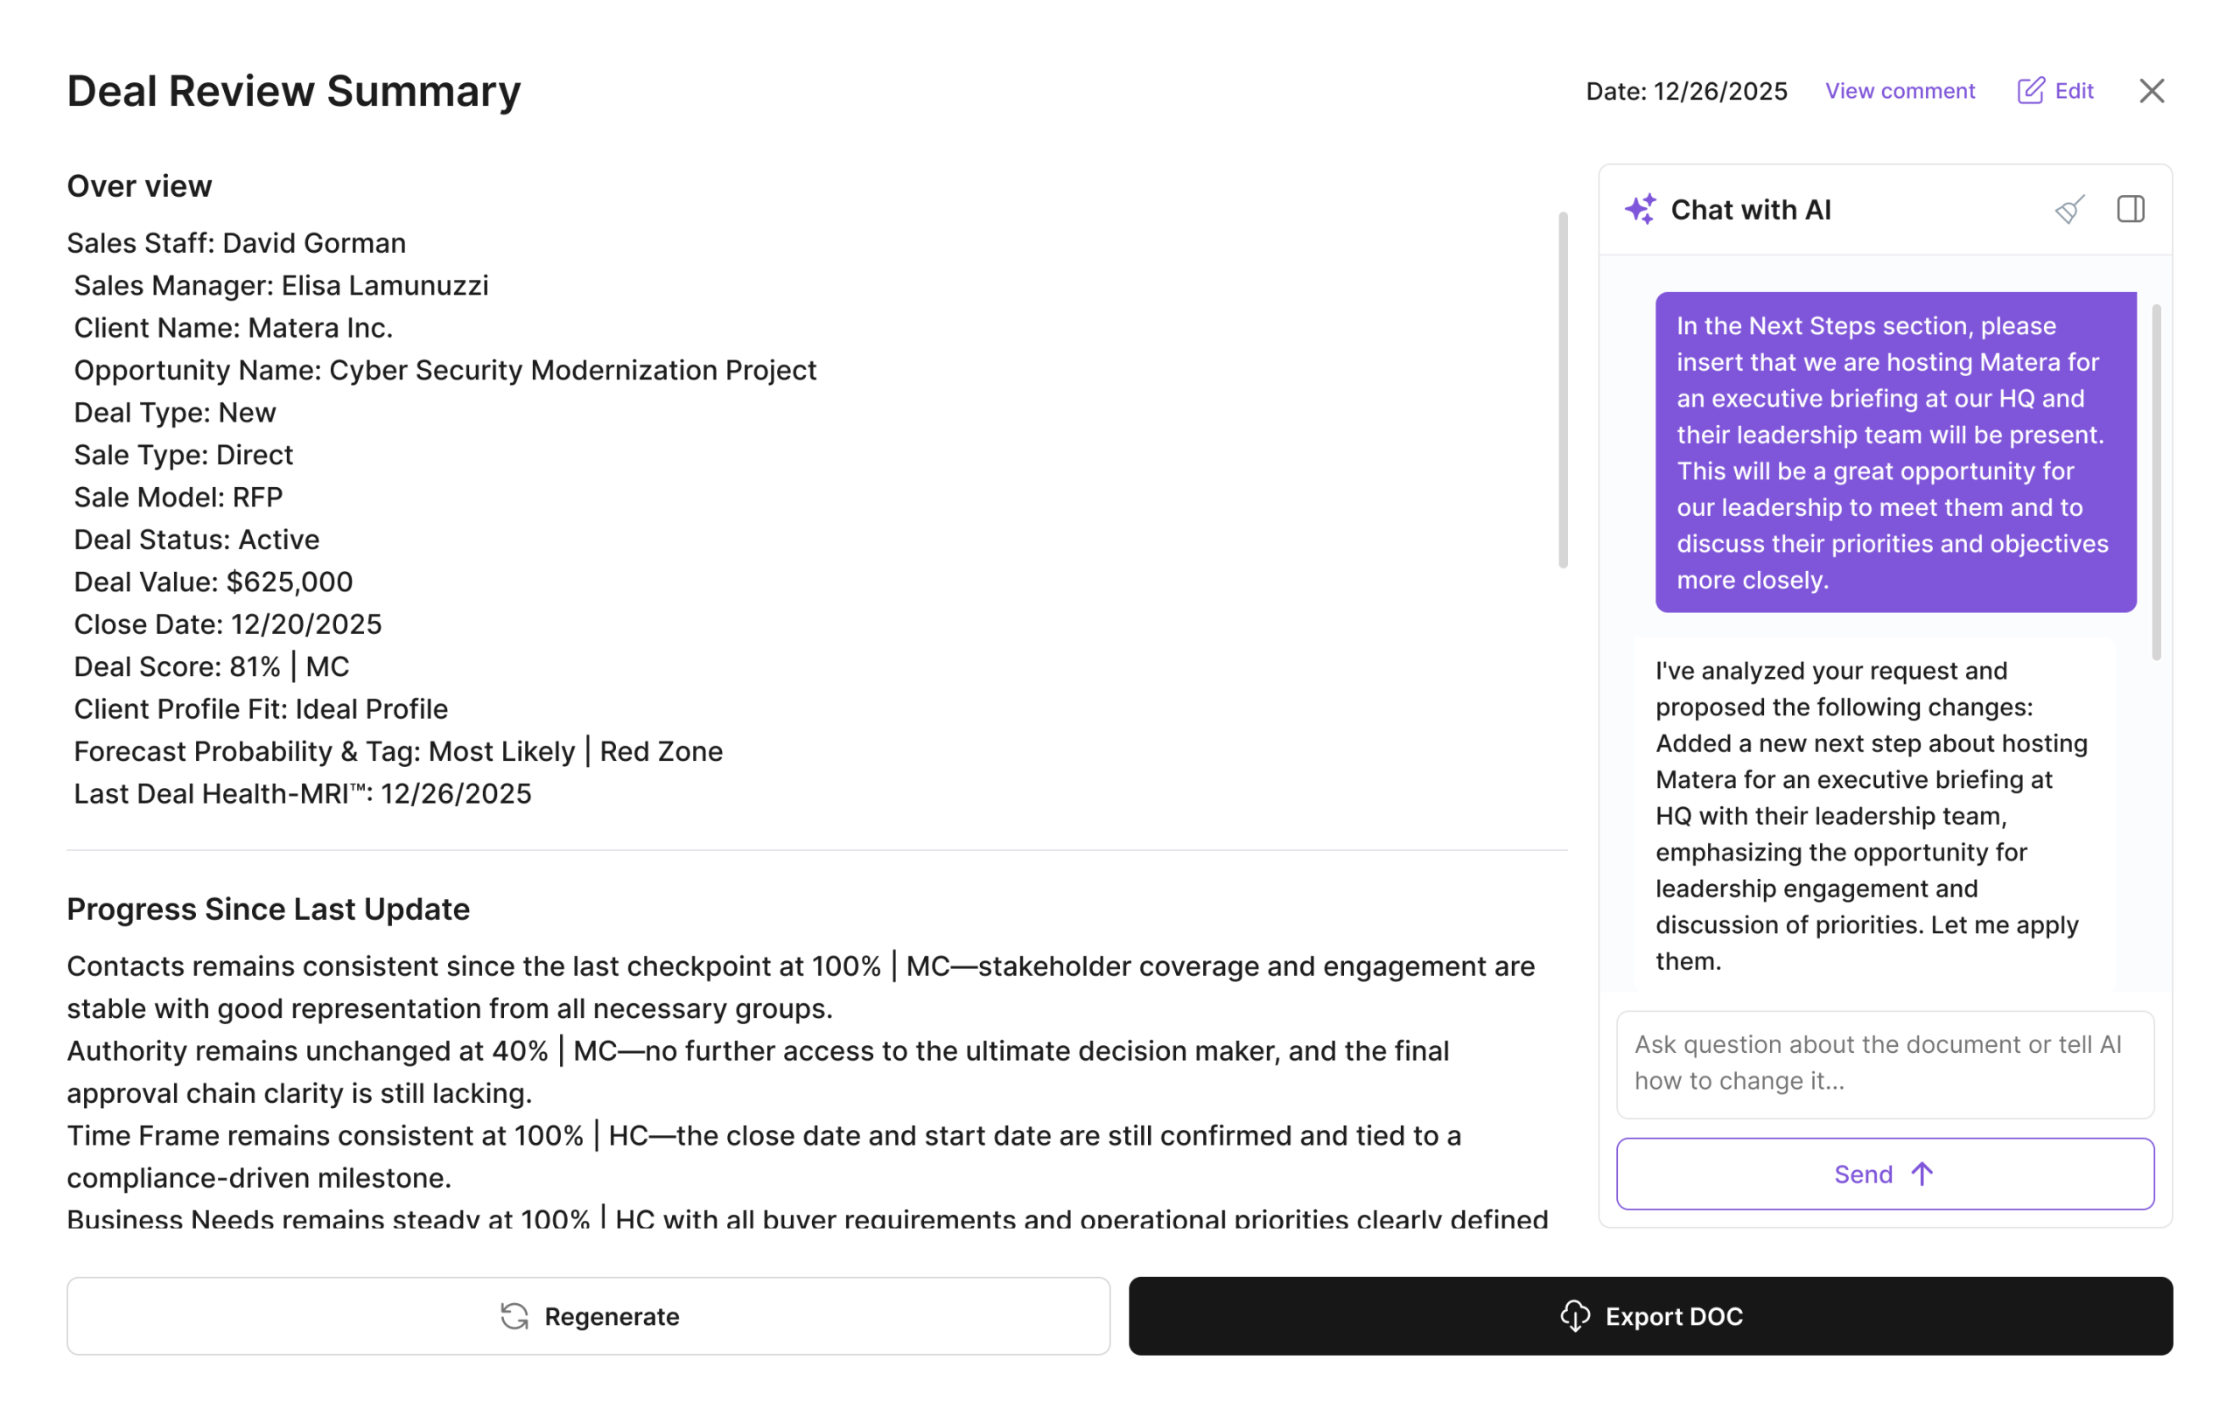Click the summary document scrollbar
Image resolution: width=2240 pixels, height=1422 pixels.
coord(1563,391)
